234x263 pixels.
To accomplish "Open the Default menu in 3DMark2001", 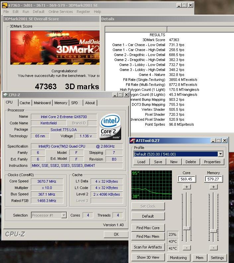I will click(x=39, y=12).
